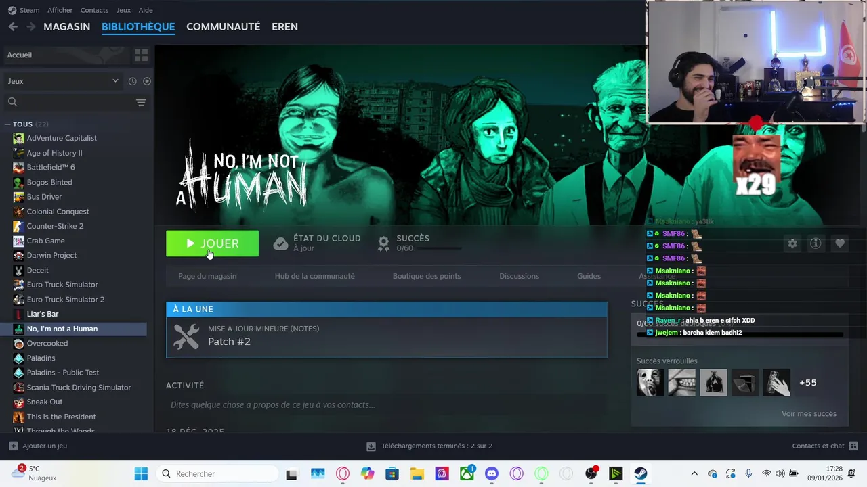
Task: Open Boutique des points link
Action: point(427,276)
